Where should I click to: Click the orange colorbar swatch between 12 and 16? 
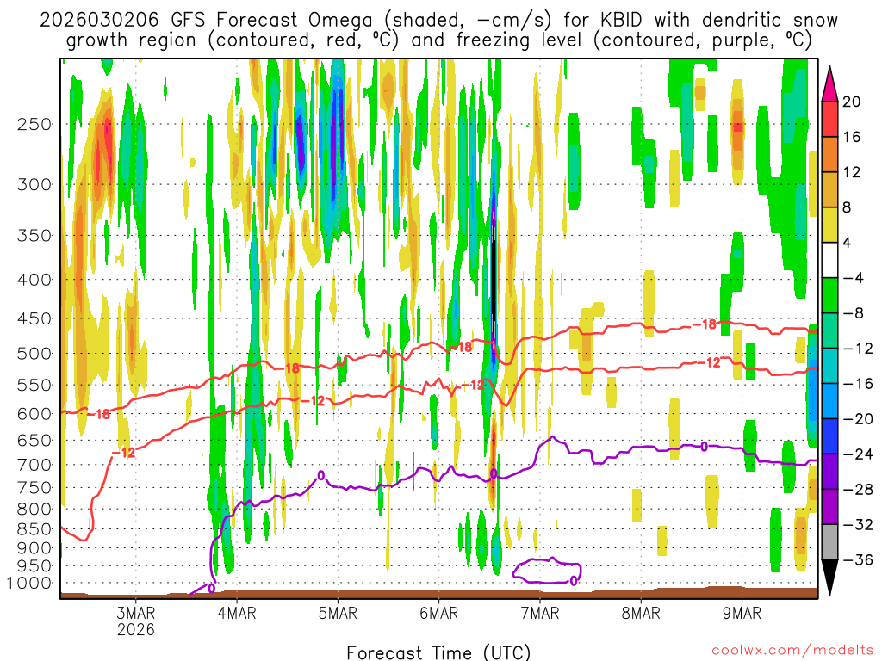pyautogui.click(x=829, y=154)
